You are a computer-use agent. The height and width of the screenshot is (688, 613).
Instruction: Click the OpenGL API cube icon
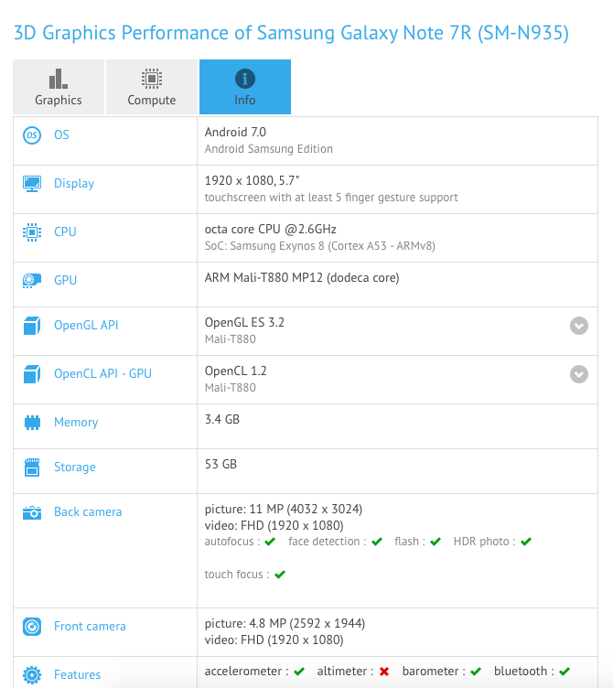[32, 326]
